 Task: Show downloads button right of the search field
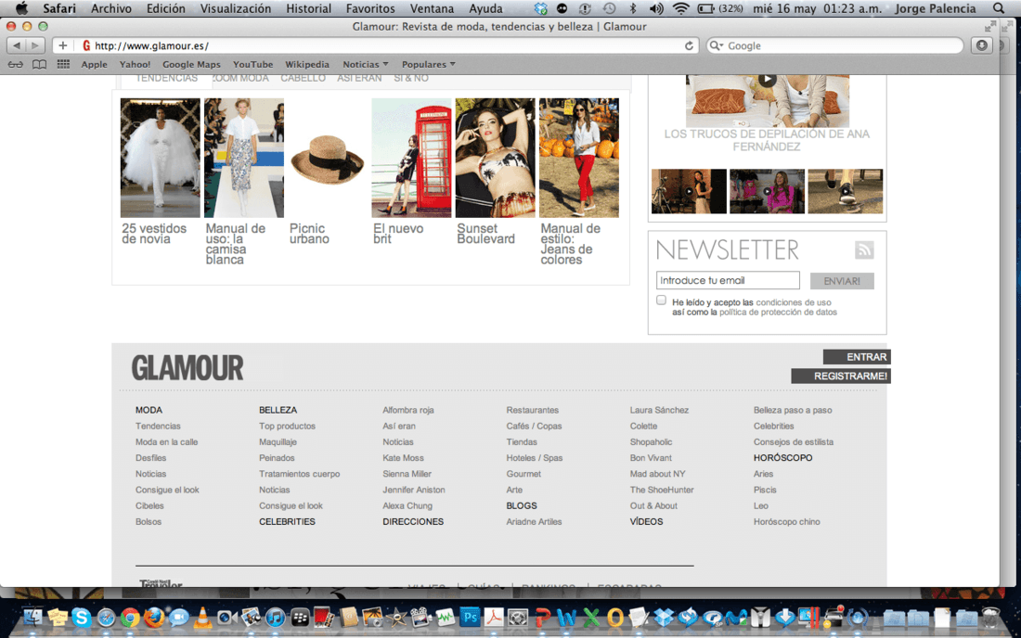[x=981, y=45]
